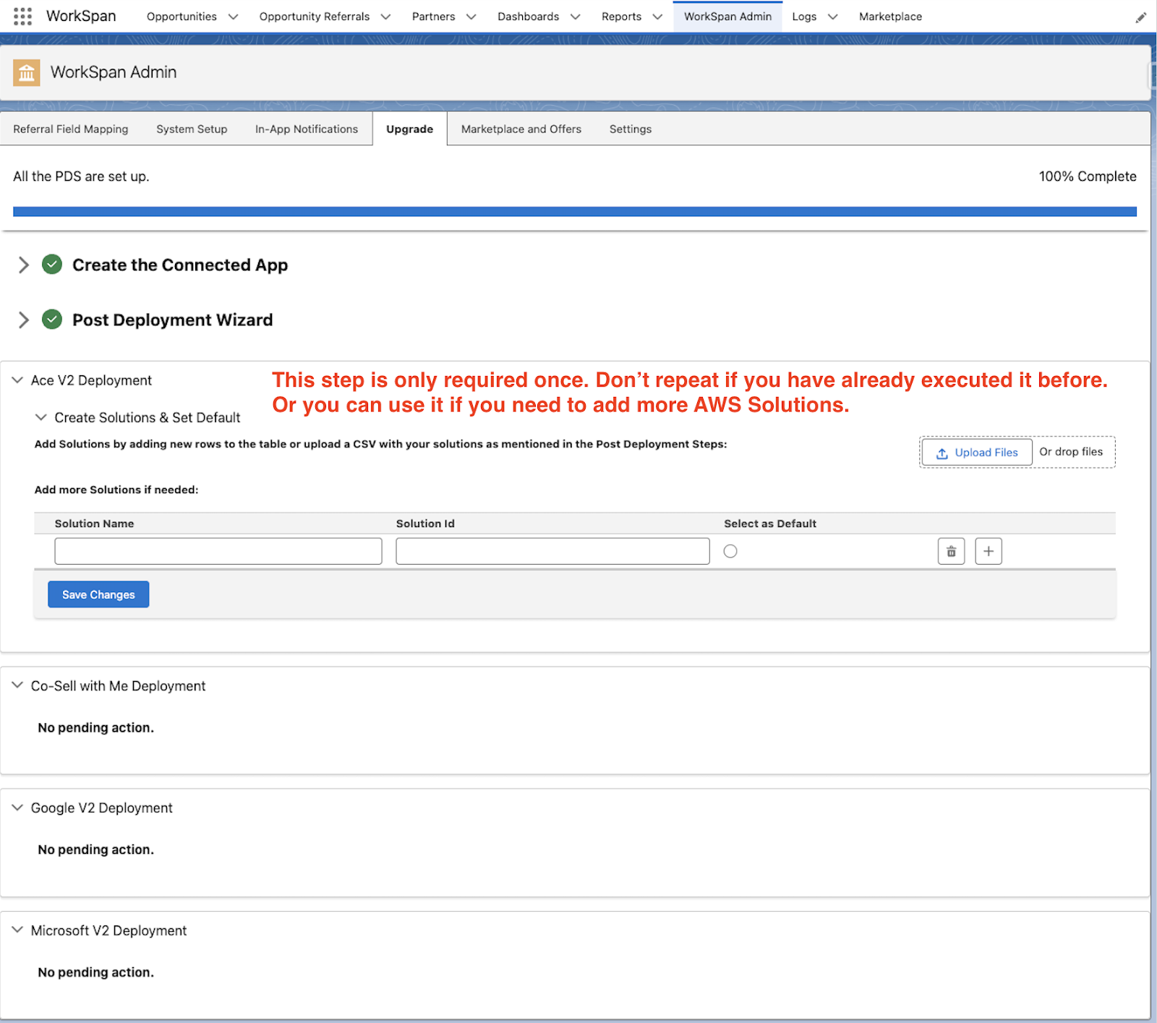Viewport: 1157px width, 1023px height.
Task: Click the Google V2 Deployment heading
Action: click(x=101, y=808)
